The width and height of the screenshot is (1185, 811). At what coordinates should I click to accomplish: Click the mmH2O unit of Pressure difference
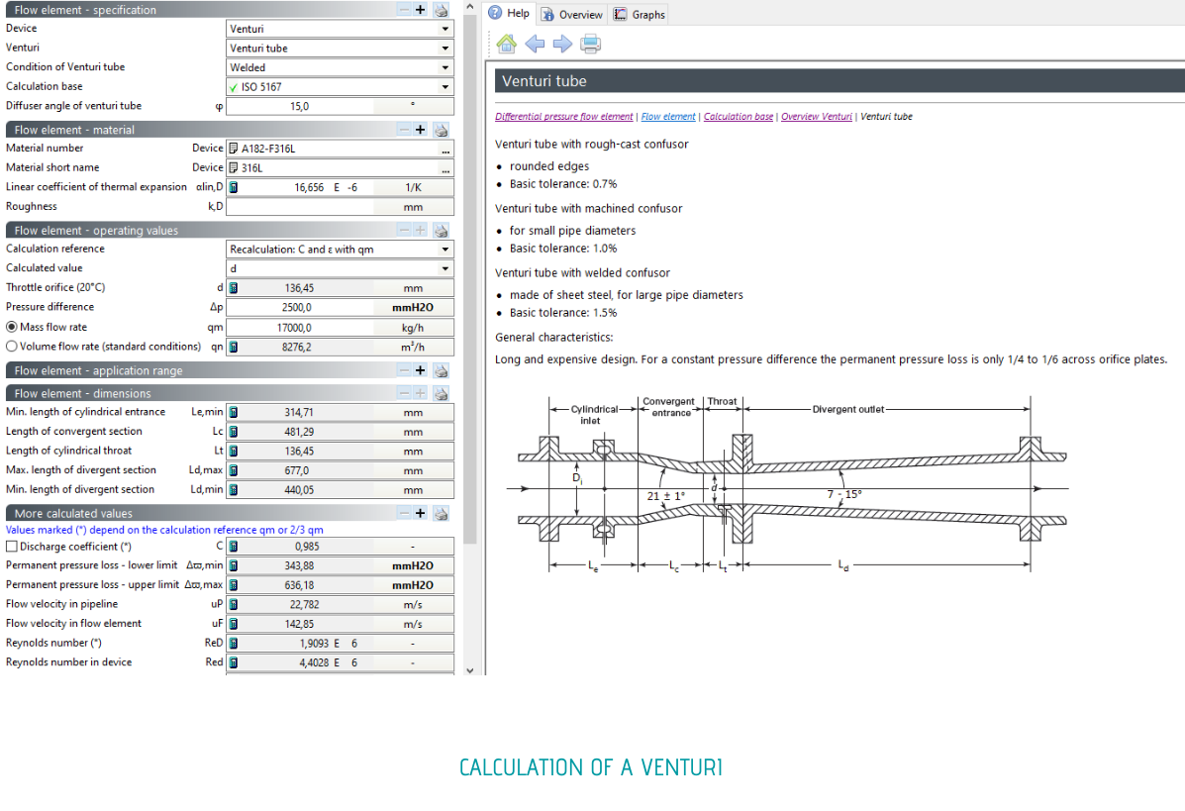click(413, 308)
